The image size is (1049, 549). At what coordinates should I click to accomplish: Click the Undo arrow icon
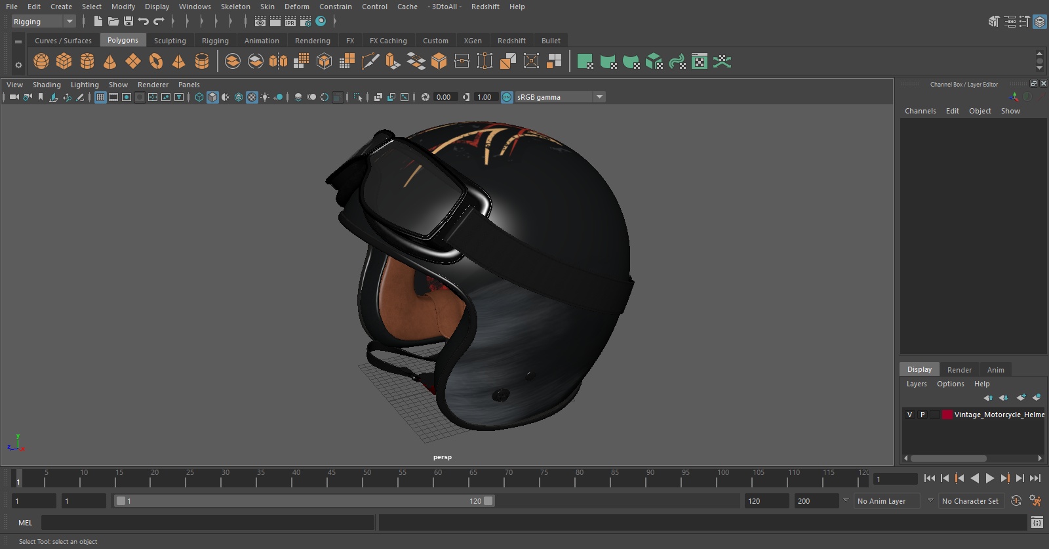(x=144, y=22)
